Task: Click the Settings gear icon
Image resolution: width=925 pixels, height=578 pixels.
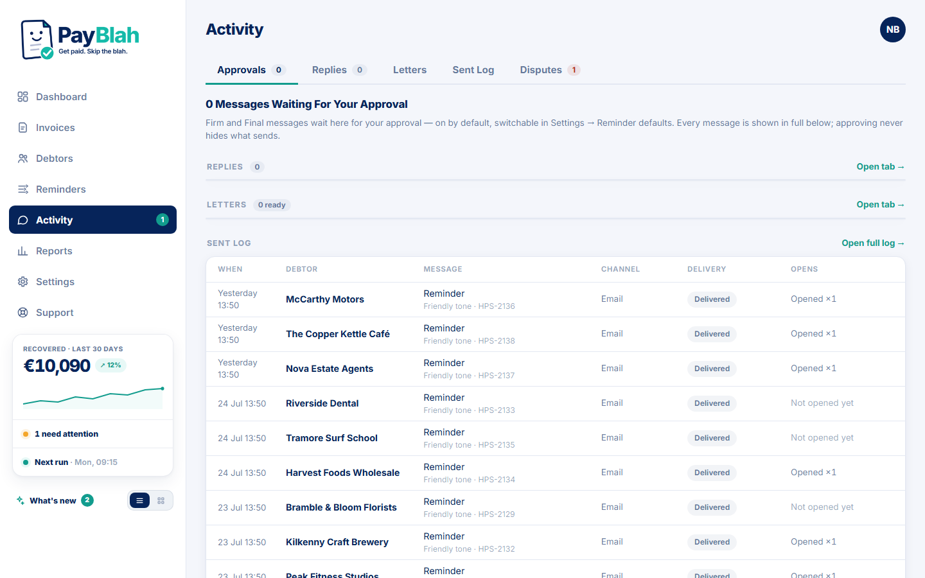Action: (x=22, y=282)
